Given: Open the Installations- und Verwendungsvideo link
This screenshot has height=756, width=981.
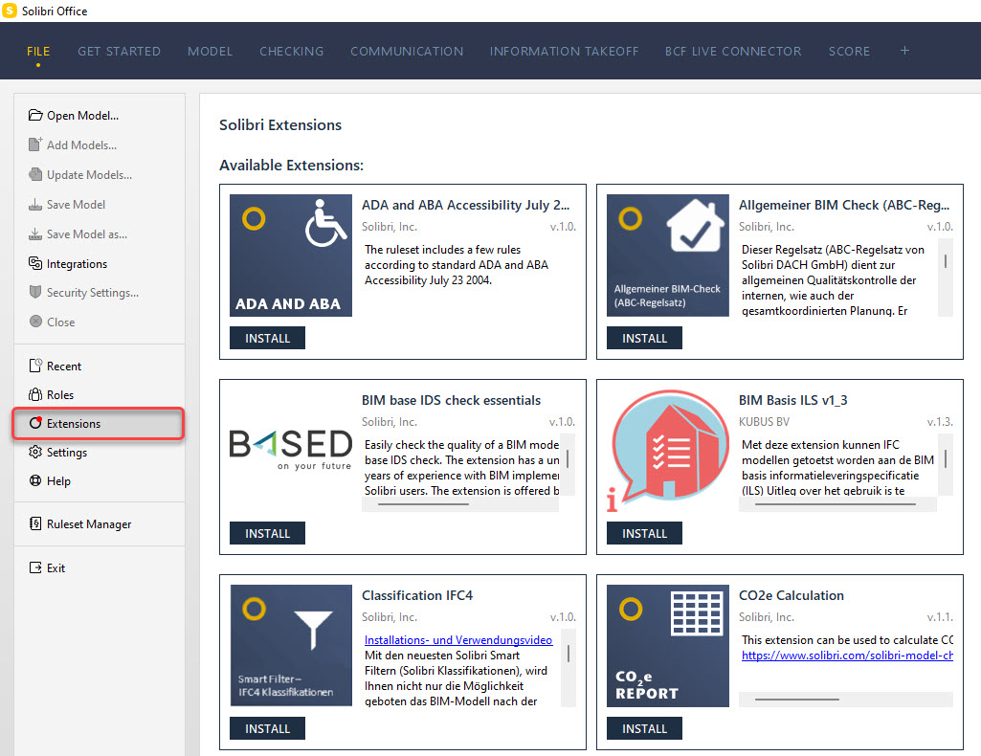Looking at the screenshot, I should pyautogui.click(x=457, y=639).
